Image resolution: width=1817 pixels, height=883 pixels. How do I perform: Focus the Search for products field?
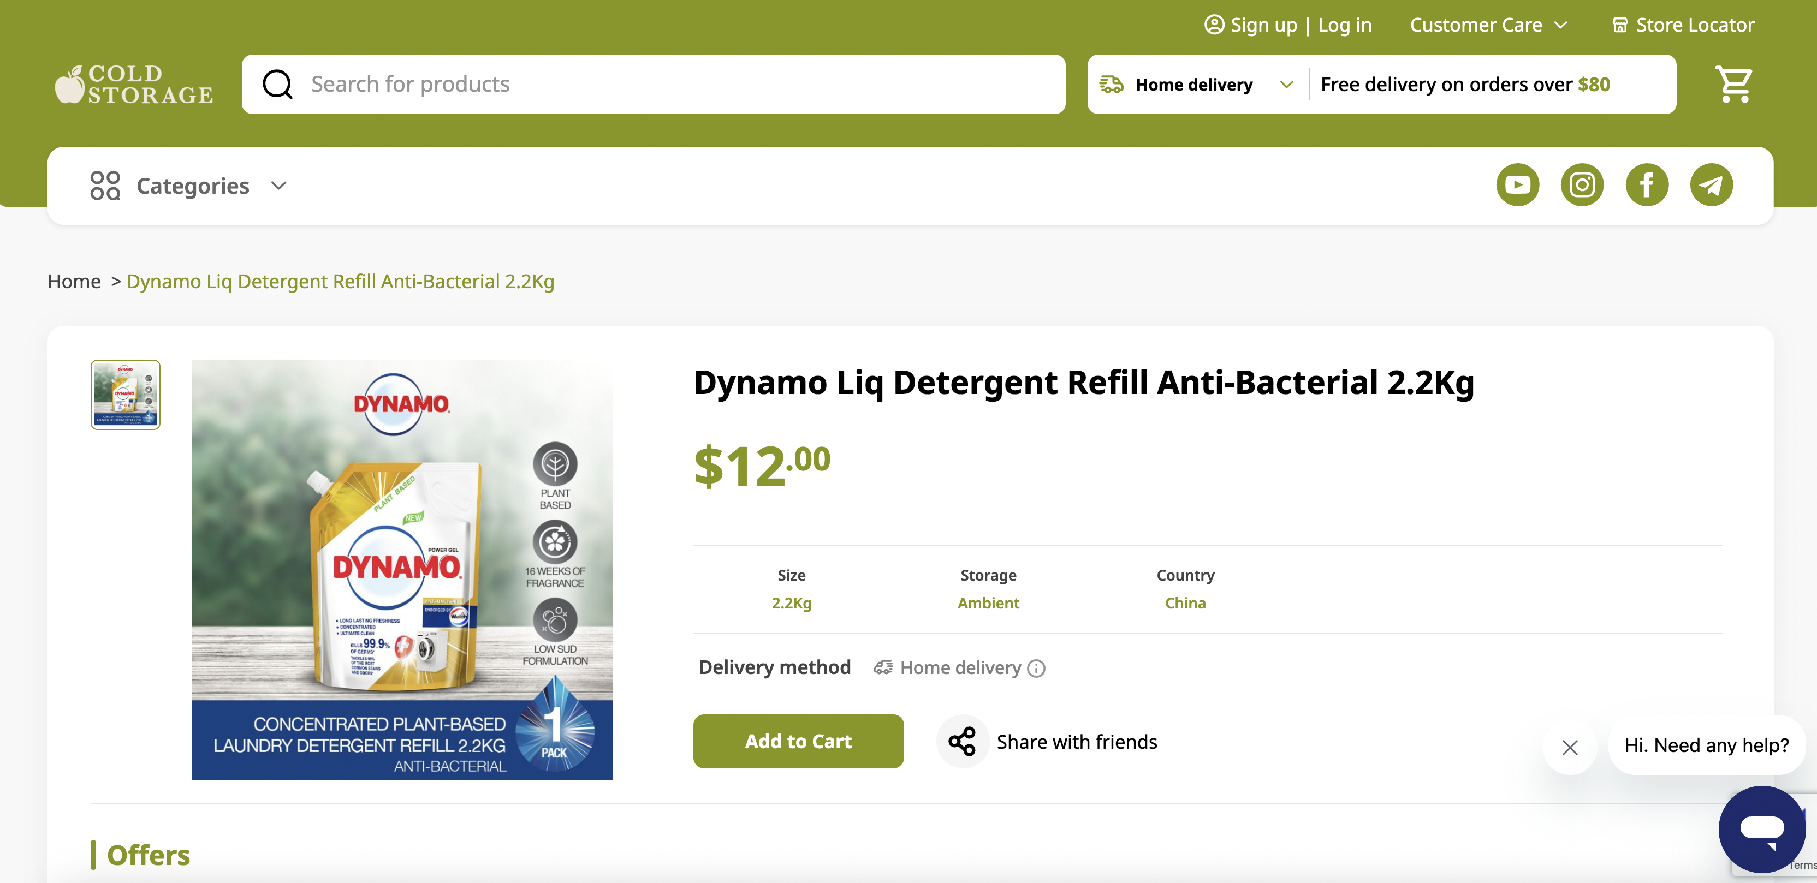point(653,85)
